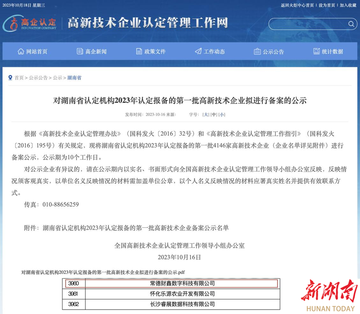Click the publish date 2023-10-16

(155, 115)
